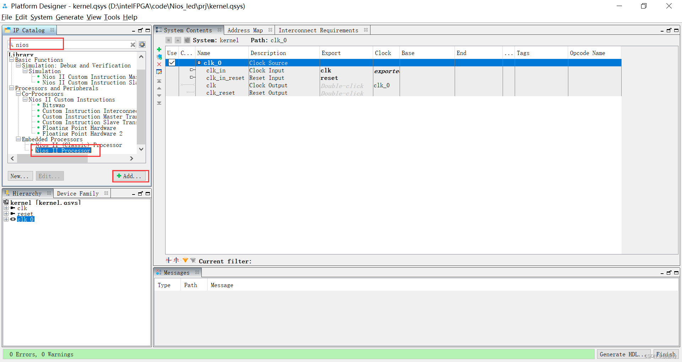Click the drill into subsystem icon
The width and height of the screenshot is (682, 362).
click(187, 40)
